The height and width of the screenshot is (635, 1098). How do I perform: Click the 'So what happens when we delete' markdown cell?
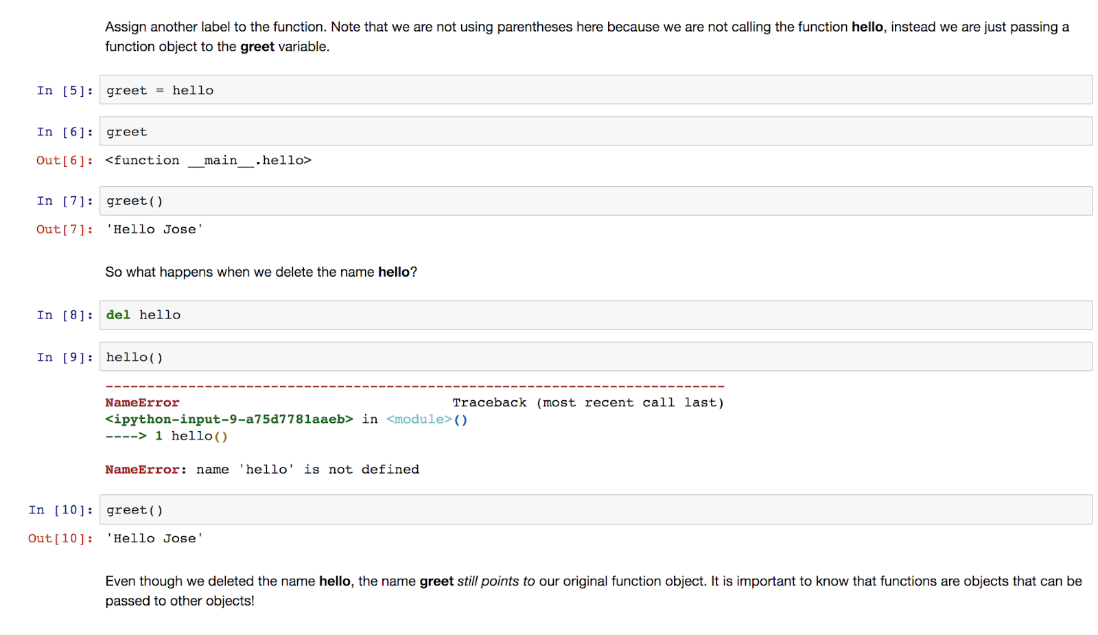(261, 272)
